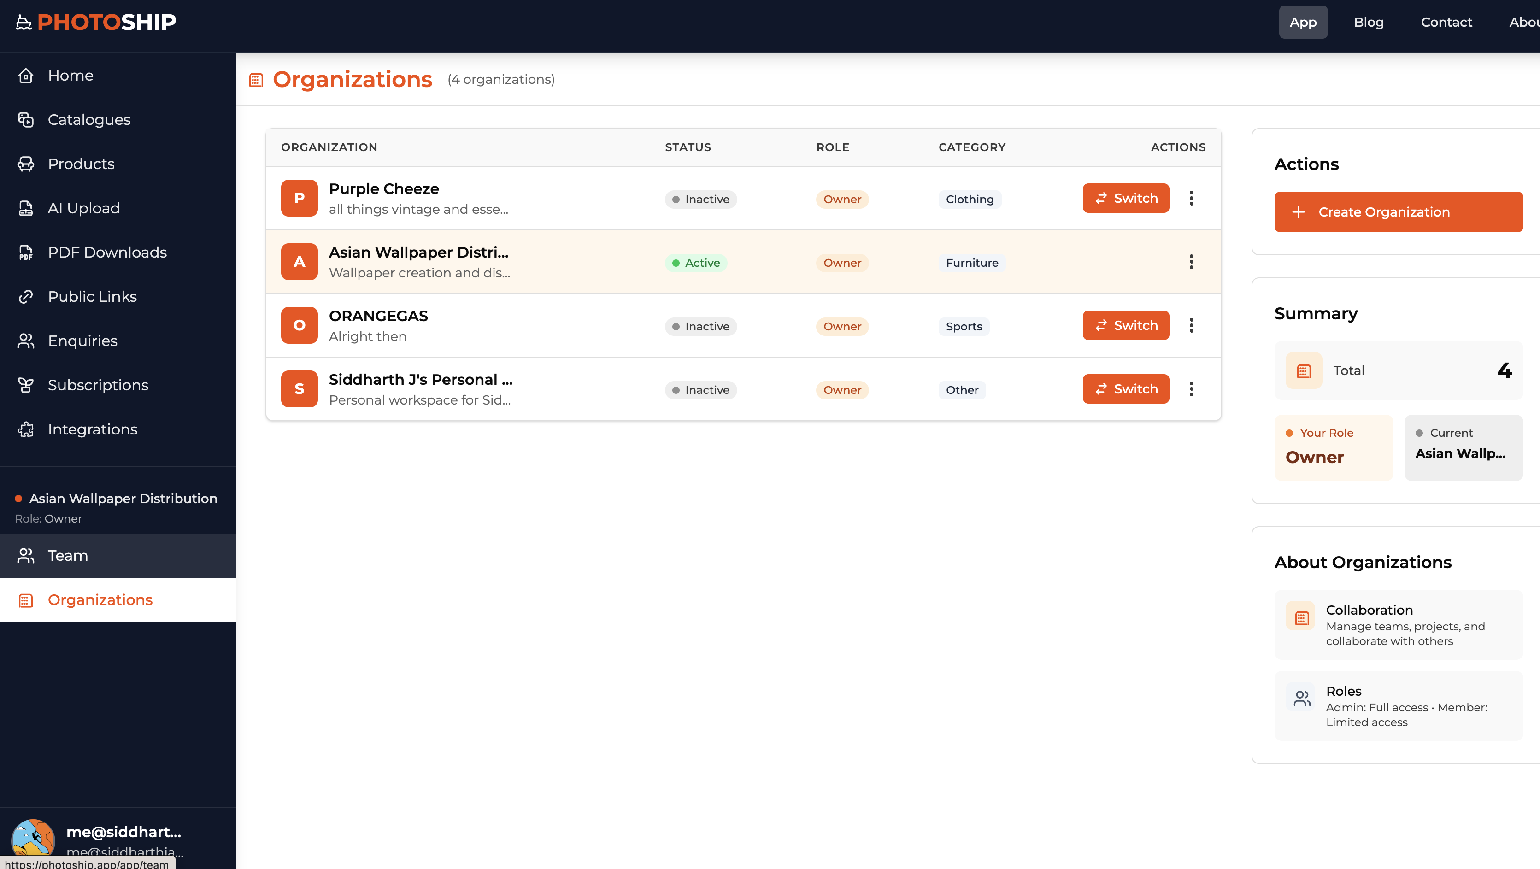Switch to Purple Cheeze organization
The height and width of the screenshot is (869, 1540).
1125,199
